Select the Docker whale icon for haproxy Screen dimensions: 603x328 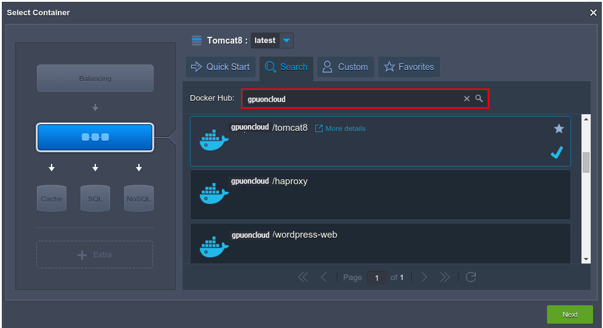[214, 193]
